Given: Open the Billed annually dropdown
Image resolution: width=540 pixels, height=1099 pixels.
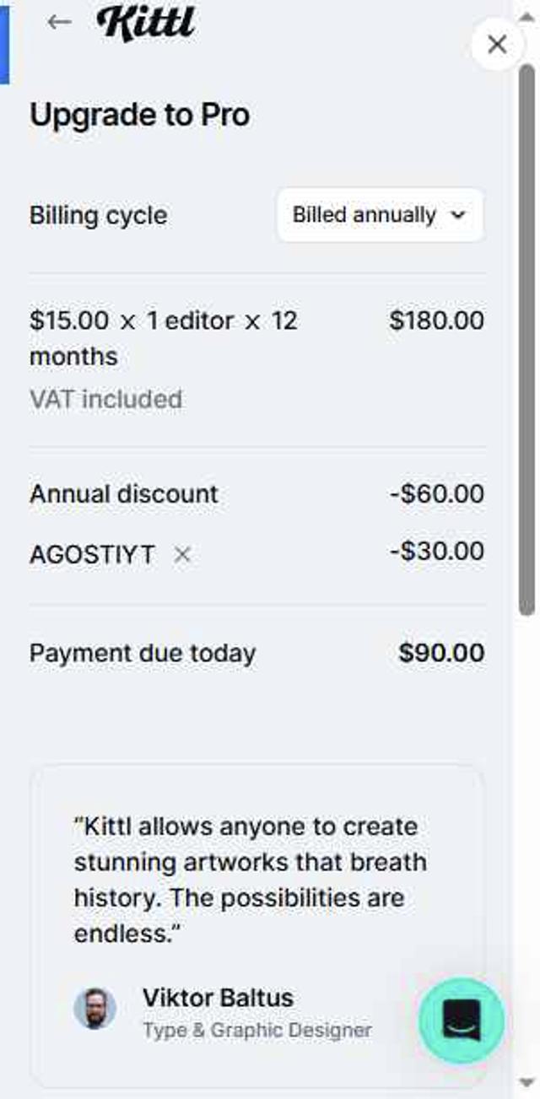Looking at the screenshot, I should (380, 215).
